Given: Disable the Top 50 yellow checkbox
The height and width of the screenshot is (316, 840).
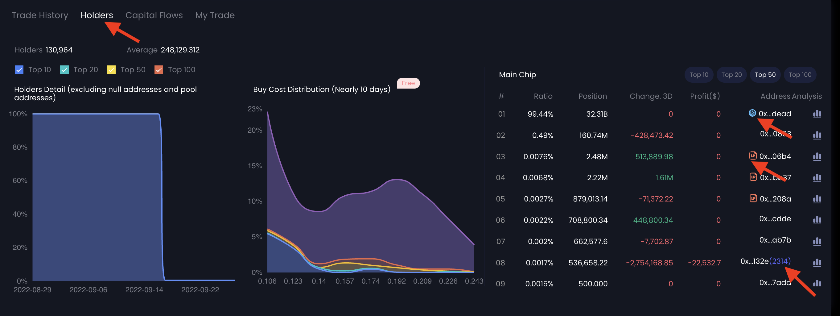Looking at the screenshot, I should coord(111,70).
